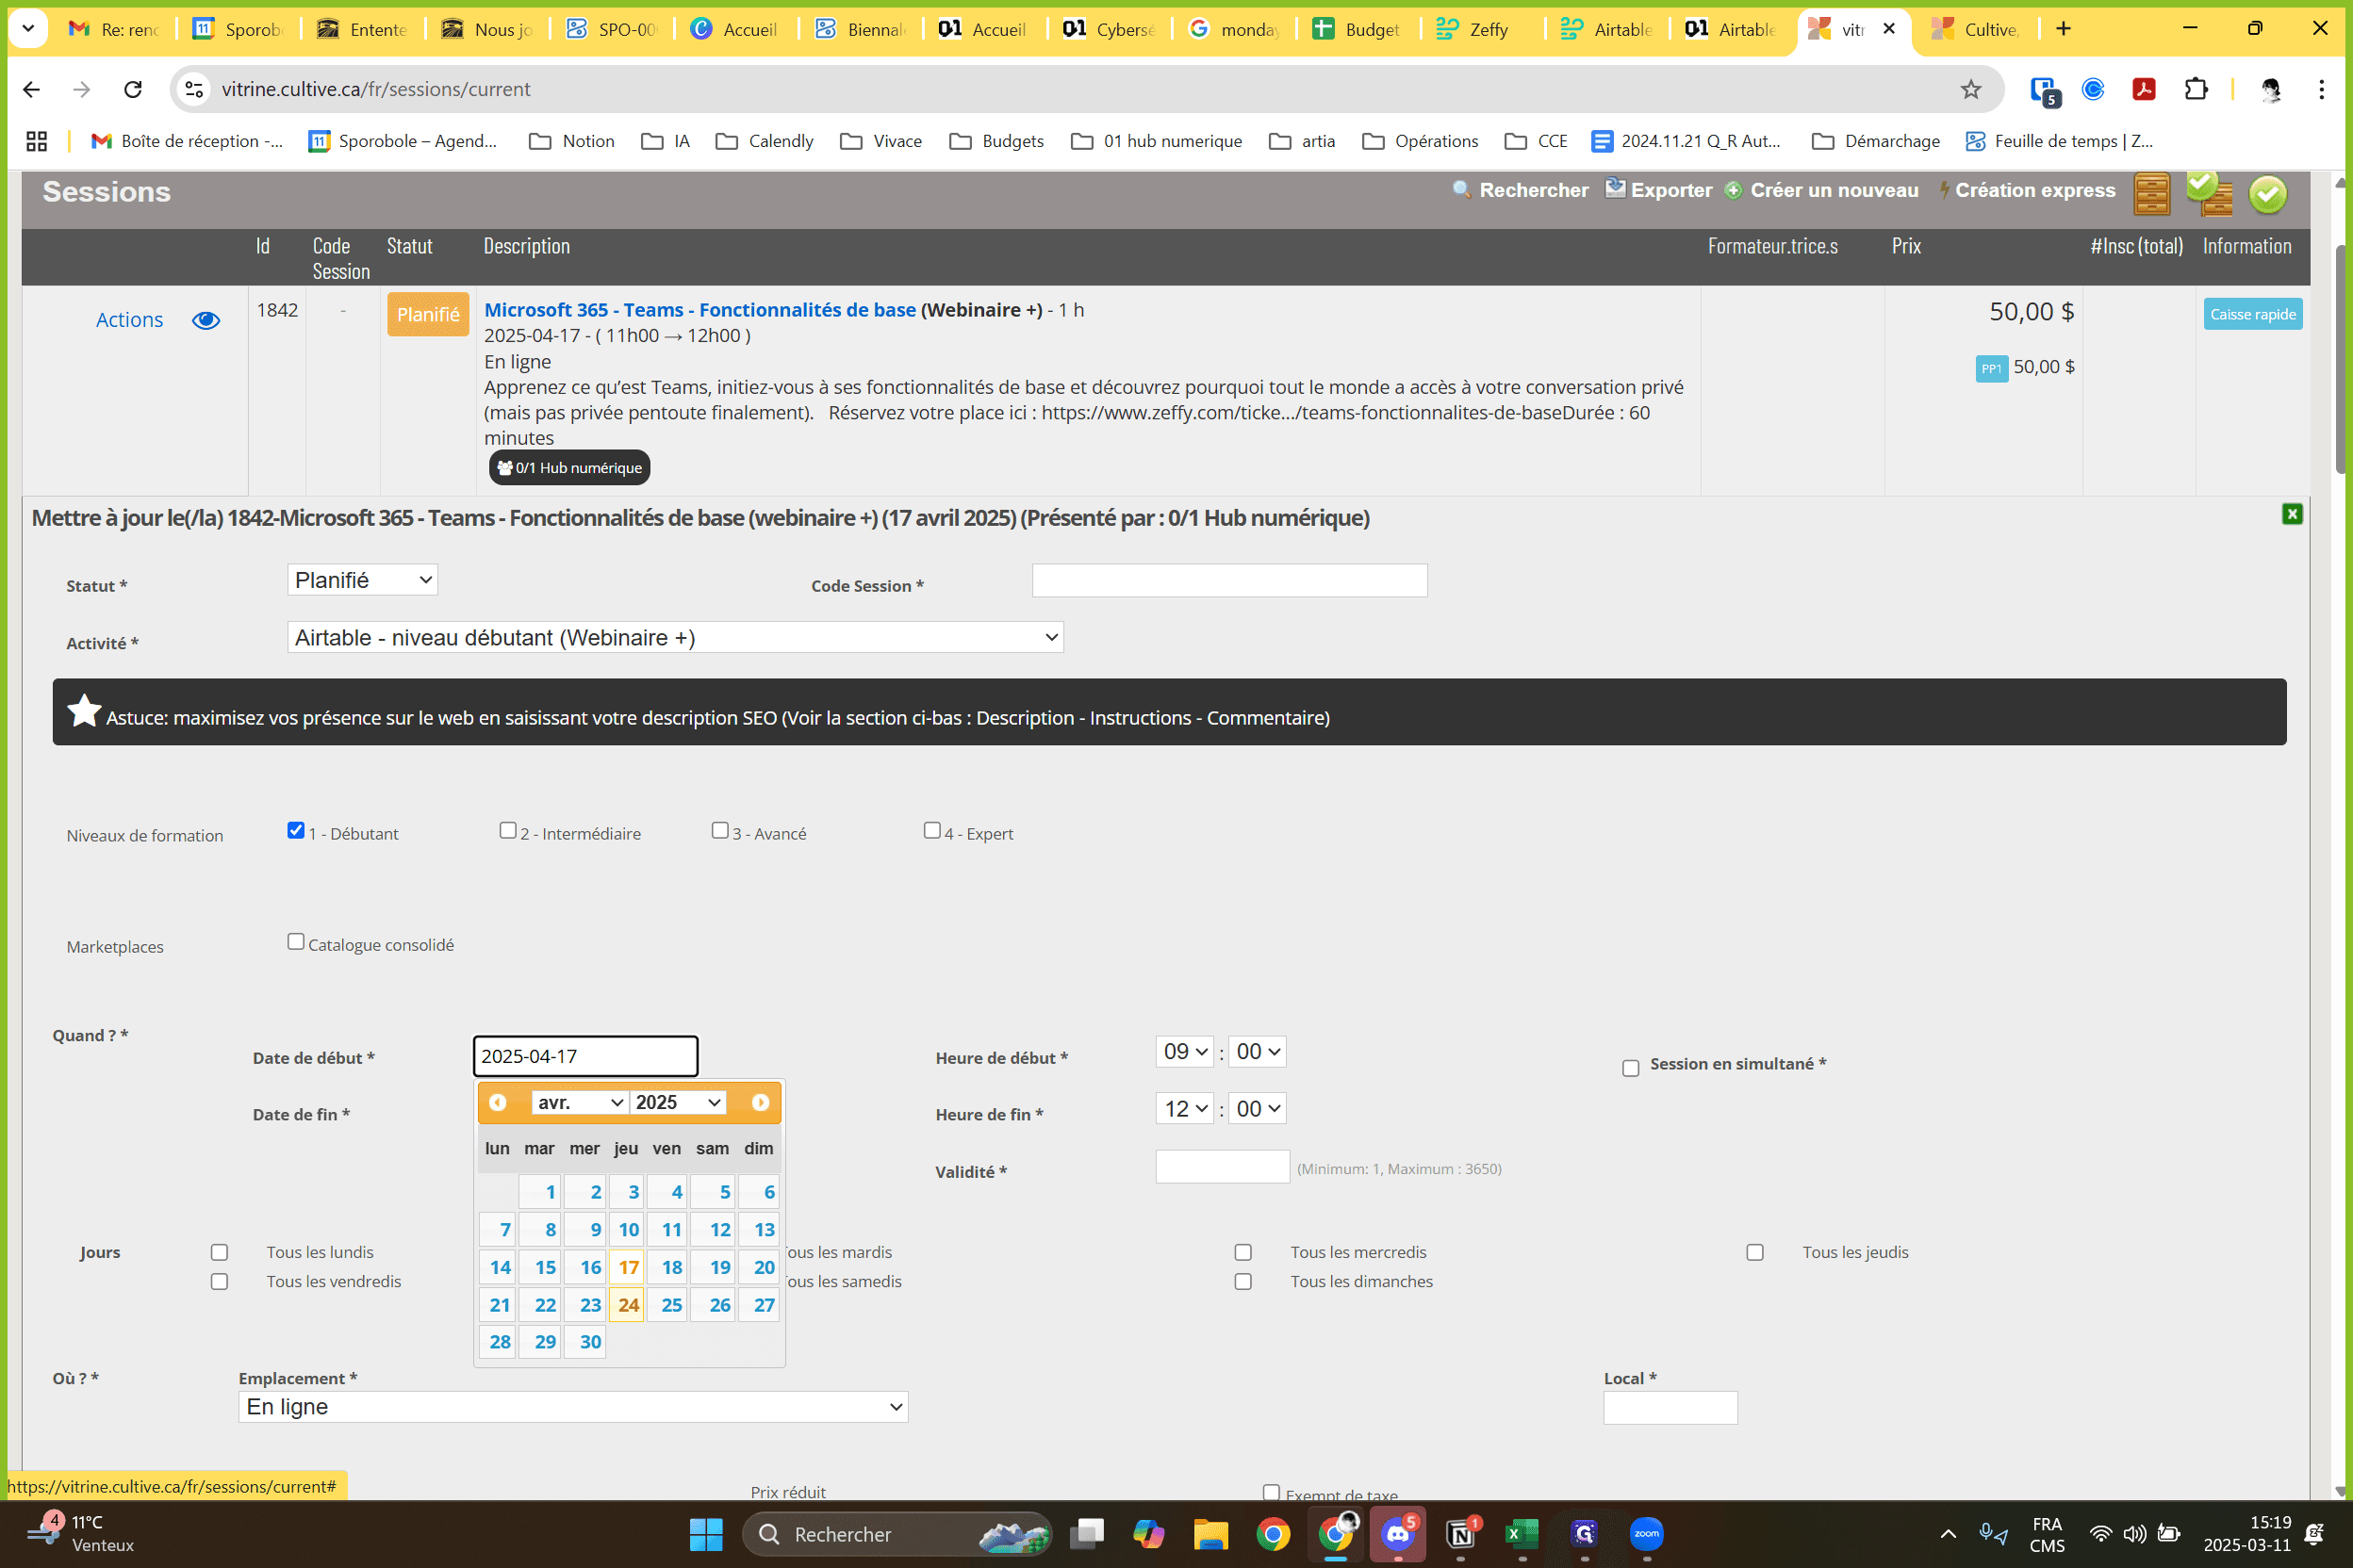Open Chrome menu with three dots
Image resolution: width=2353 pixels, height=1568 pixels.
pyautogui.click(x=2321, y=89)
